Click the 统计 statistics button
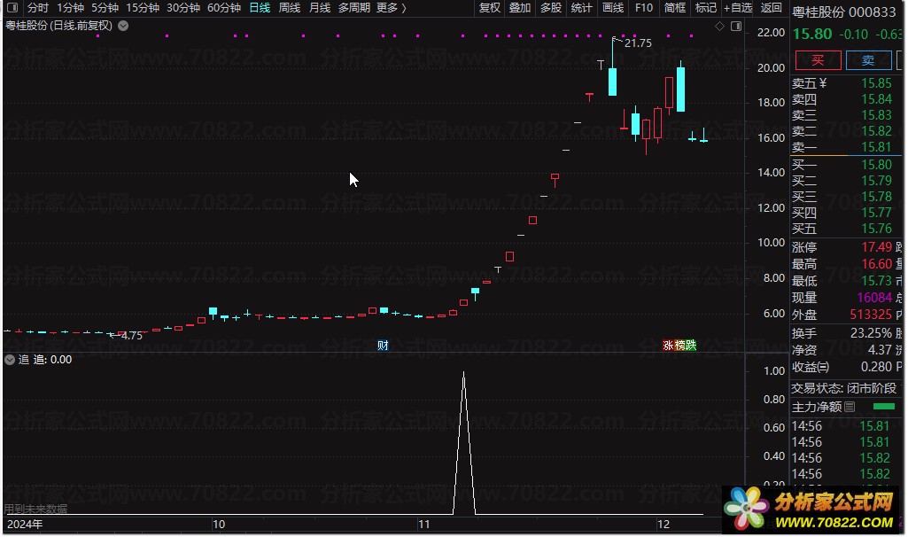Viewport: 908px width, 537px height. [x=581, y=7]
